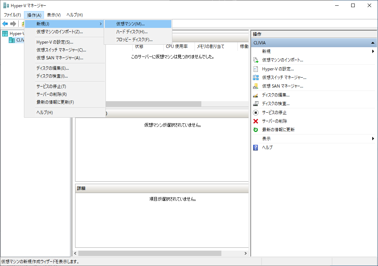Expand the 新規 submenu arrow in Actions pane
Viewport: 378px width, 266px height.
point(373,51)
